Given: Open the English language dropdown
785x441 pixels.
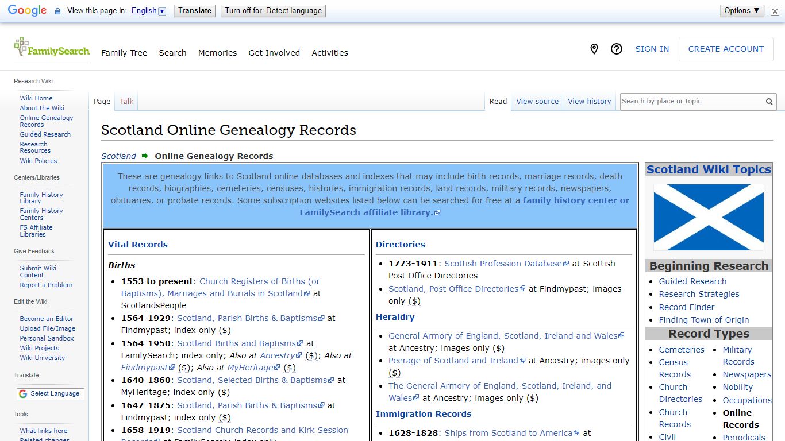Looking at the screenshot, I should (x=148, y=10).
